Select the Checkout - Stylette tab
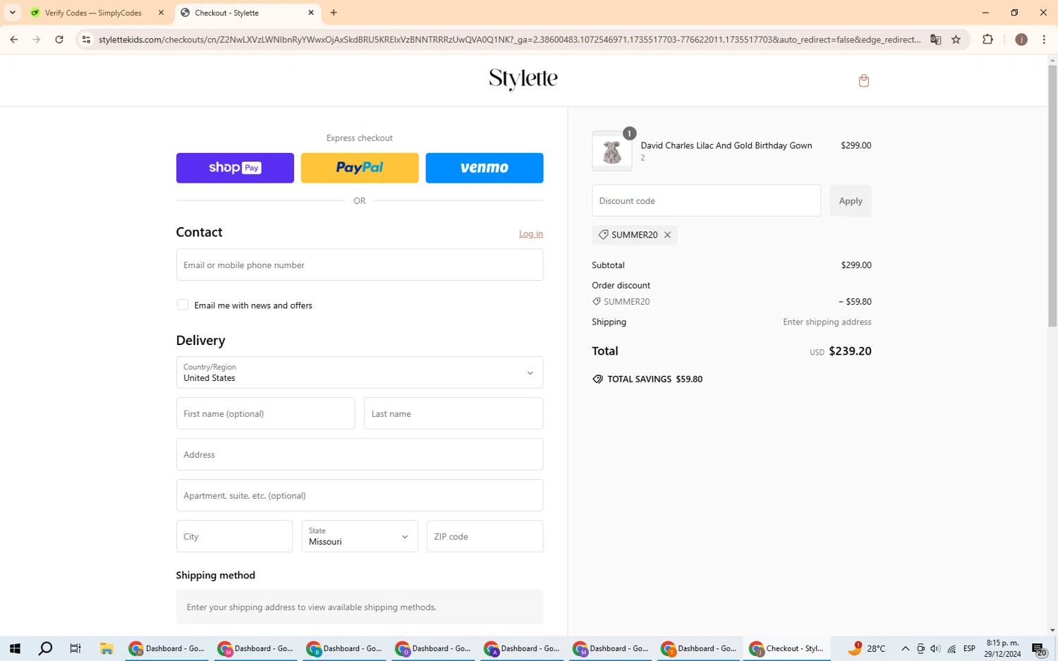 coord(247,13)
